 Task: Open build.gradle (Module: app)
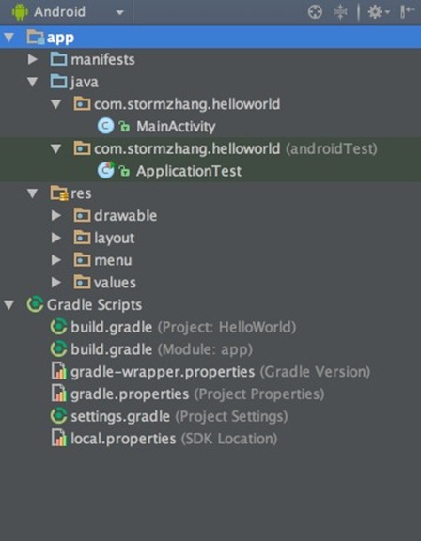pyautogui.click(x=162, y=349)
